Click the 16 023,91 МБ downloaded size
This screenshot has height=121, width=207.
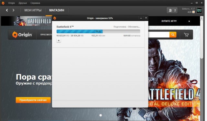[63, 35]
